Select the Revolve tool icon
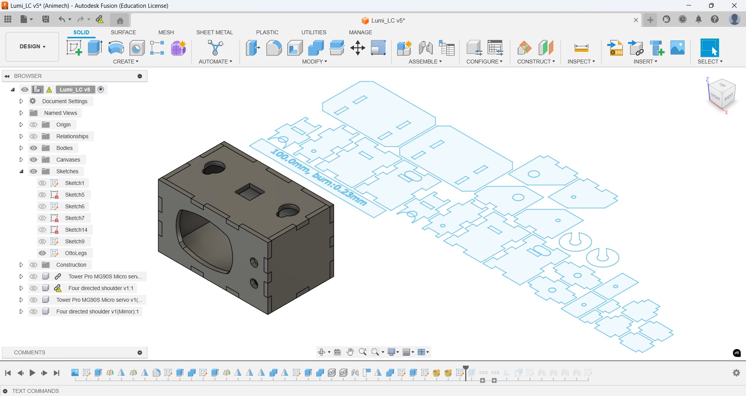 click(x=116, y=48)
